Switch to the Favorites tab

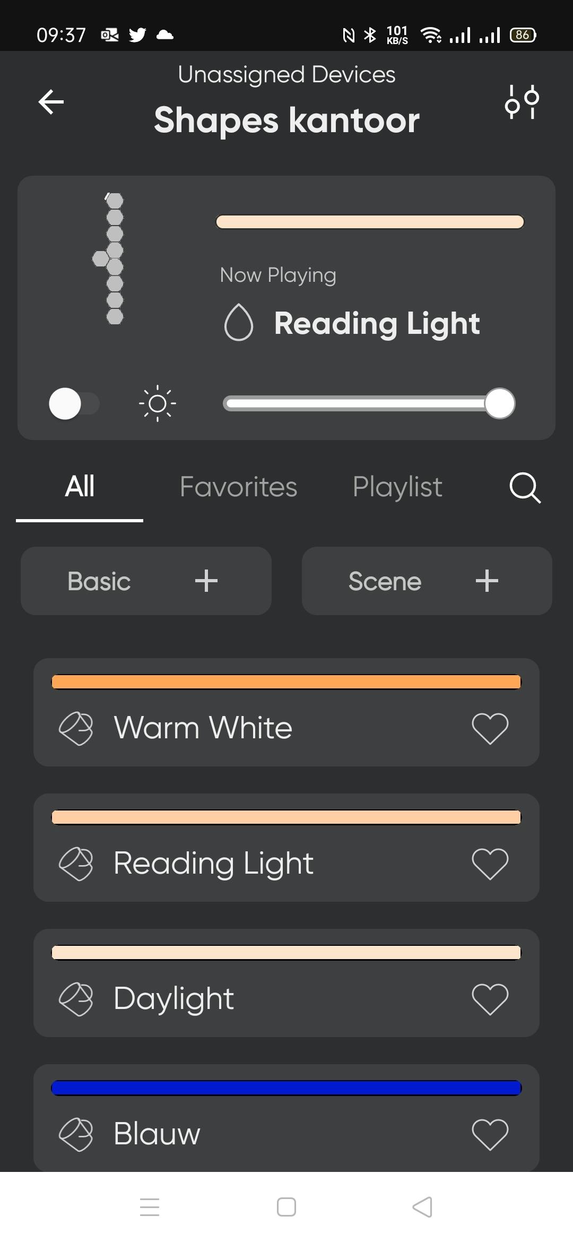(x=238, y=487)
